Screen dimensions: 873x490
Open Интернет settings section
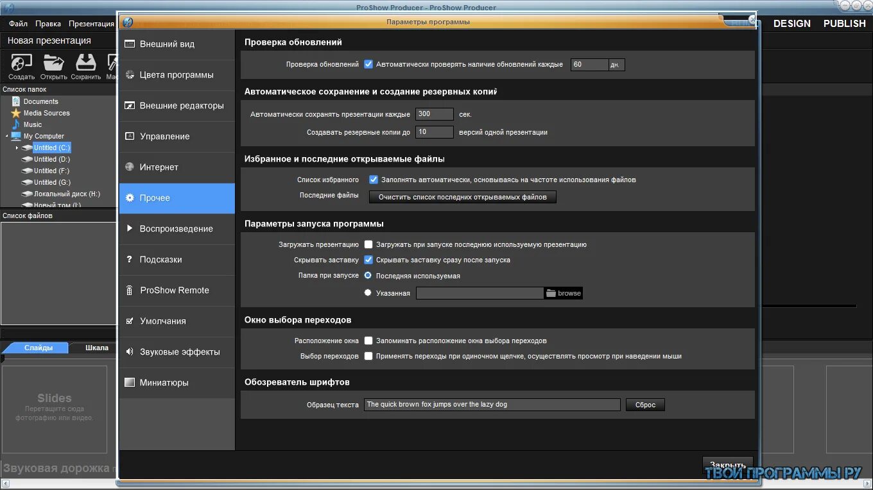pos(177,167)
